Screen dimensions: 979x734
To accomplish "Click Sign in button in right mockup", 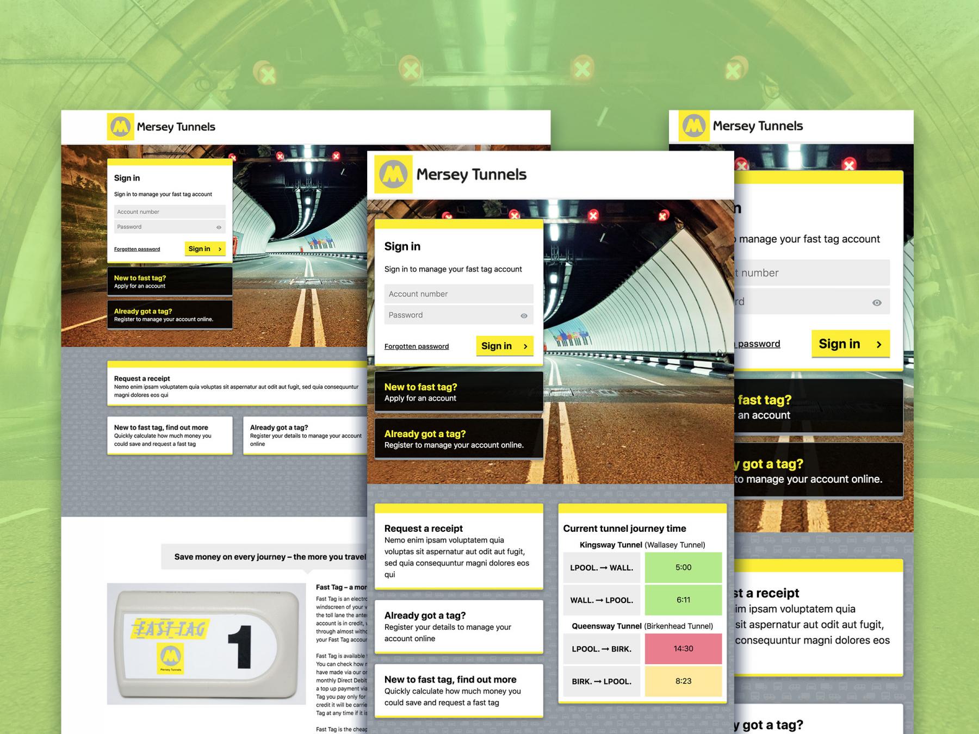I will click(851, 344).
